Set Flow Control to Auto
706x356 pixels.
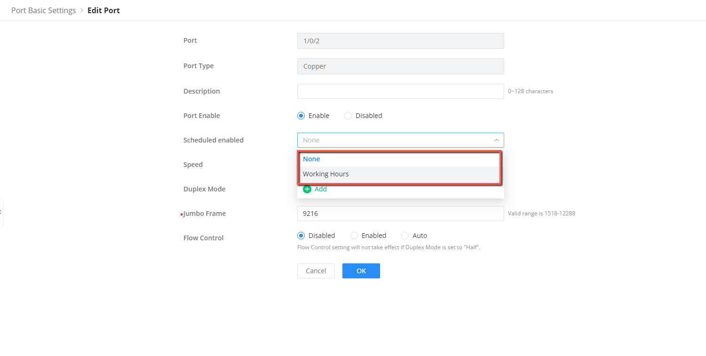[405, 236]
